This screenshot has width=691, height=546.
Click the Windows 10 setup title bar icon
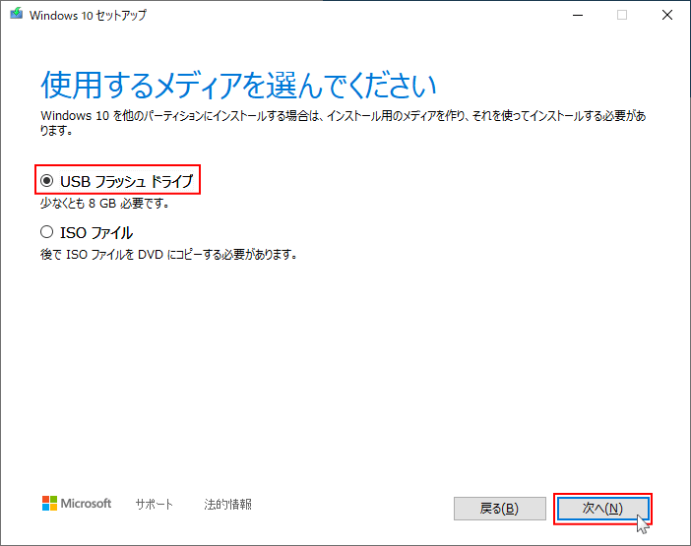(x=17, y=14)
